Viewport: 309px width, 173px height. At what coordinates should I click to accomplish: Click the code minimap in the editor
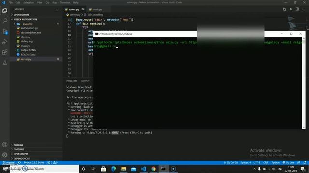point(293,23)
